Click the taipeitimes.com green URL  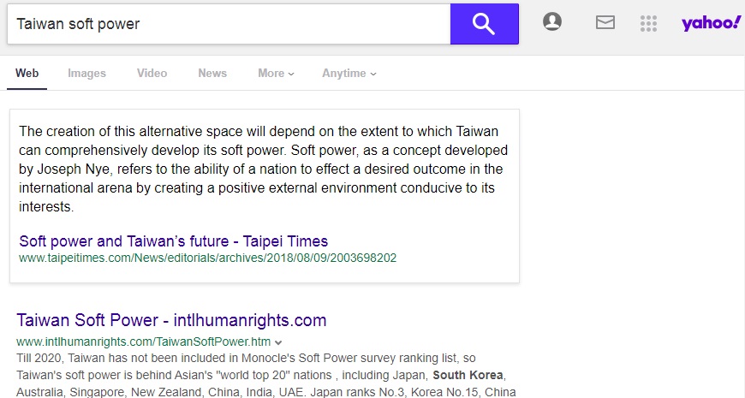(x=207, y=258)
